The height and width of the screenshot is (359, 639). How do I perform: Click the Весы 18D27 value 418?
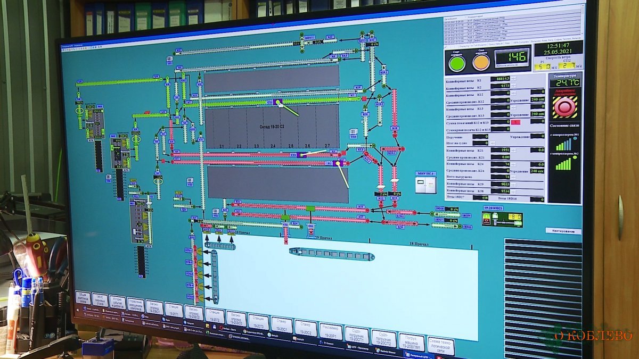480,197
